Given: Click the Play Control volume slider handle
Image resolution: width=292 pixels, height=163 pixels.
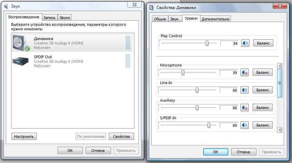Looking at the screenshot, I should [x=207, y=43].
